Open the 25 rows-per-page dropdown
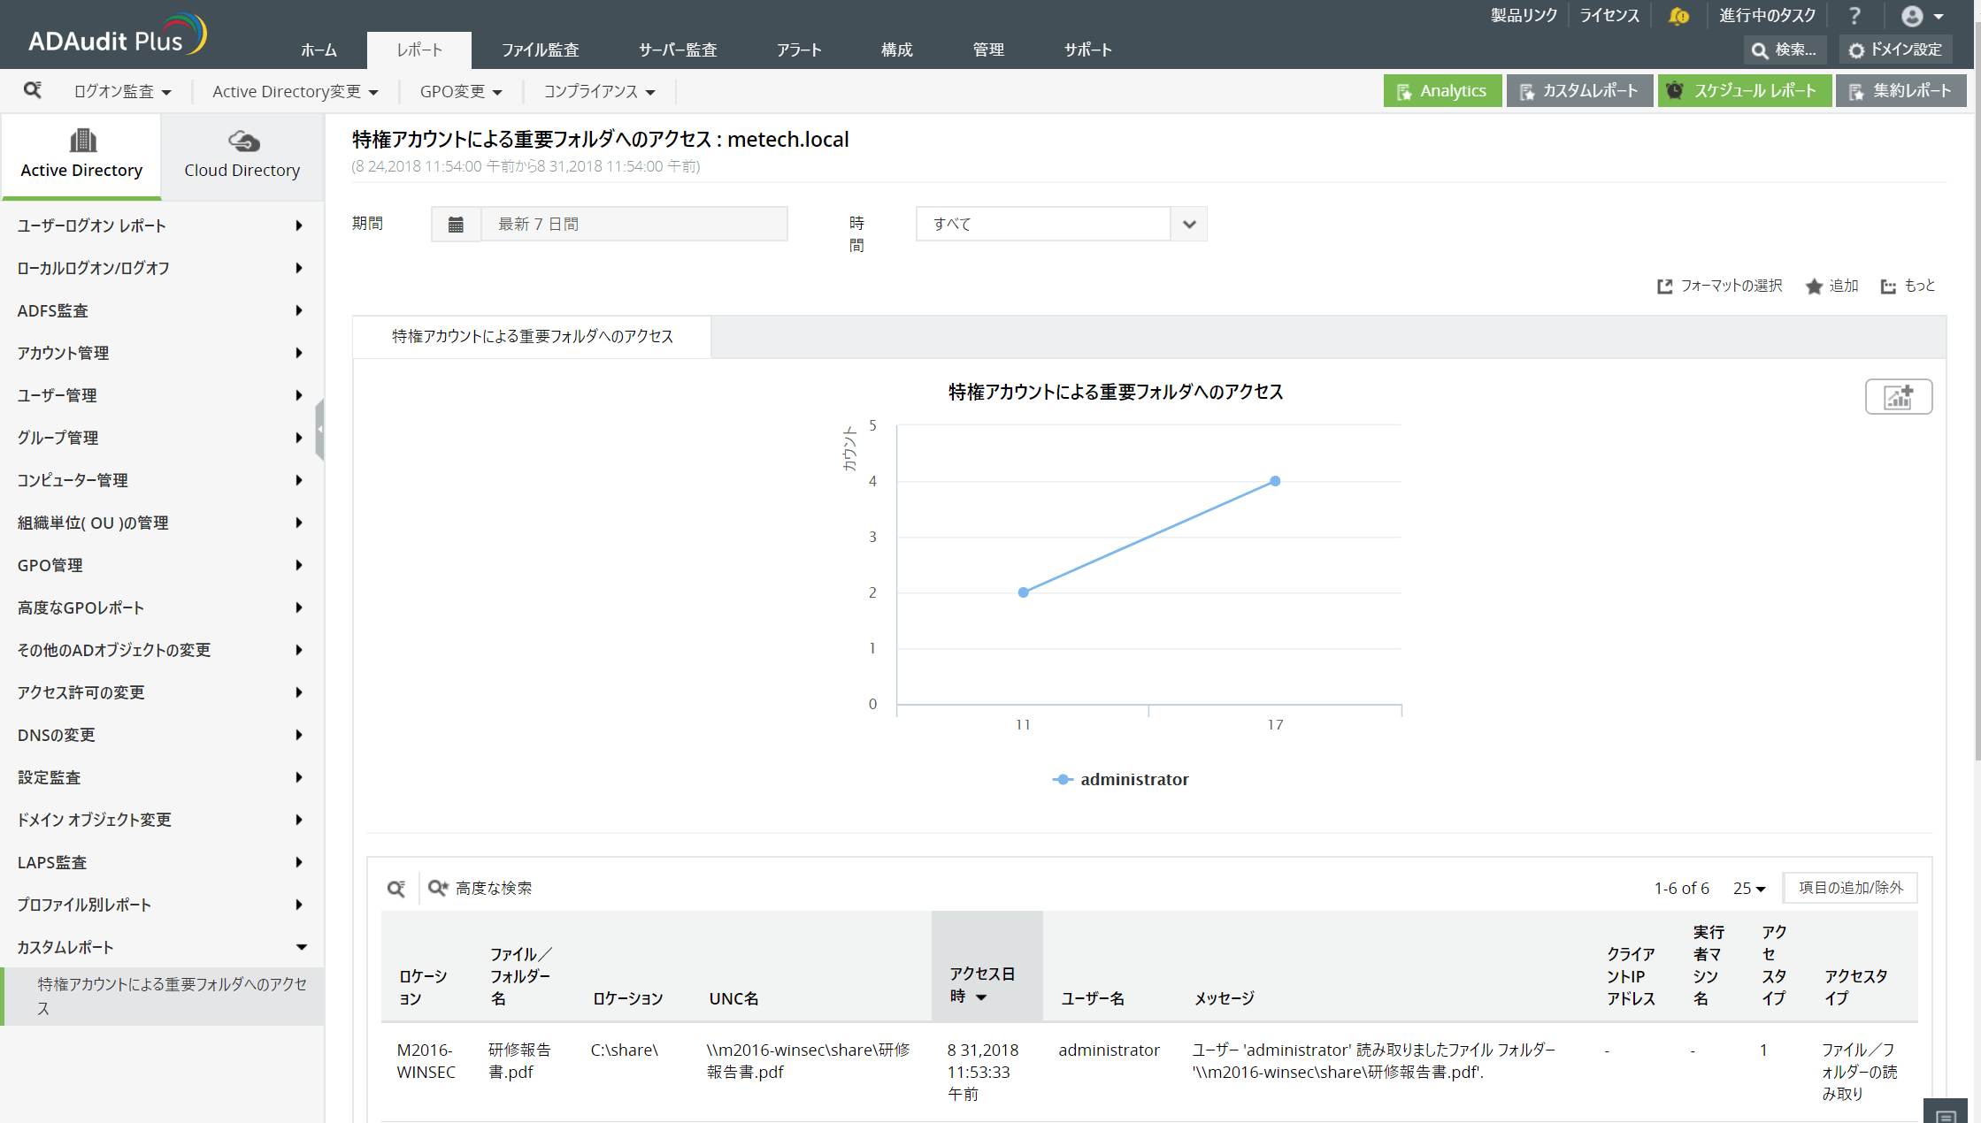Viewport: 1981px width, 1123px height. [1748, 889]
